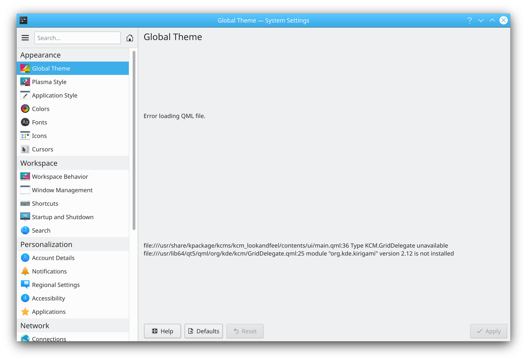Image resolution: width=527 pixels, height=361 pixels.
Task: Click the home icon beside search
Action: coord(130,38)
